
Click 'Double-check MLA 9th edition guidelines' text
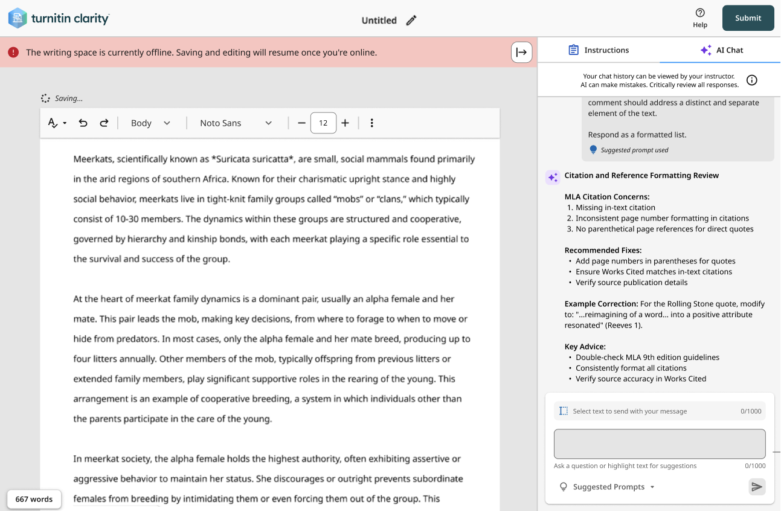coord(648,358)
